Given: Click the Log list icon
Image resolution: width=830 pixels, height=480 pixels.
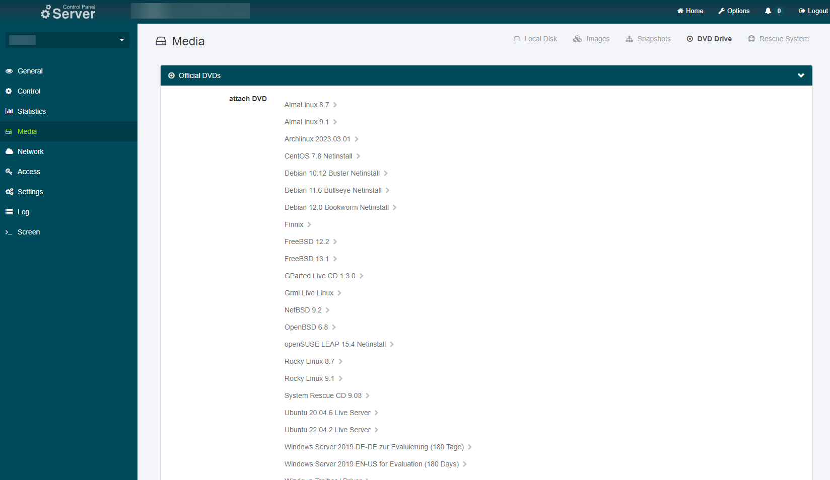Looking at the screenshot, I should [x=9, y=212].
